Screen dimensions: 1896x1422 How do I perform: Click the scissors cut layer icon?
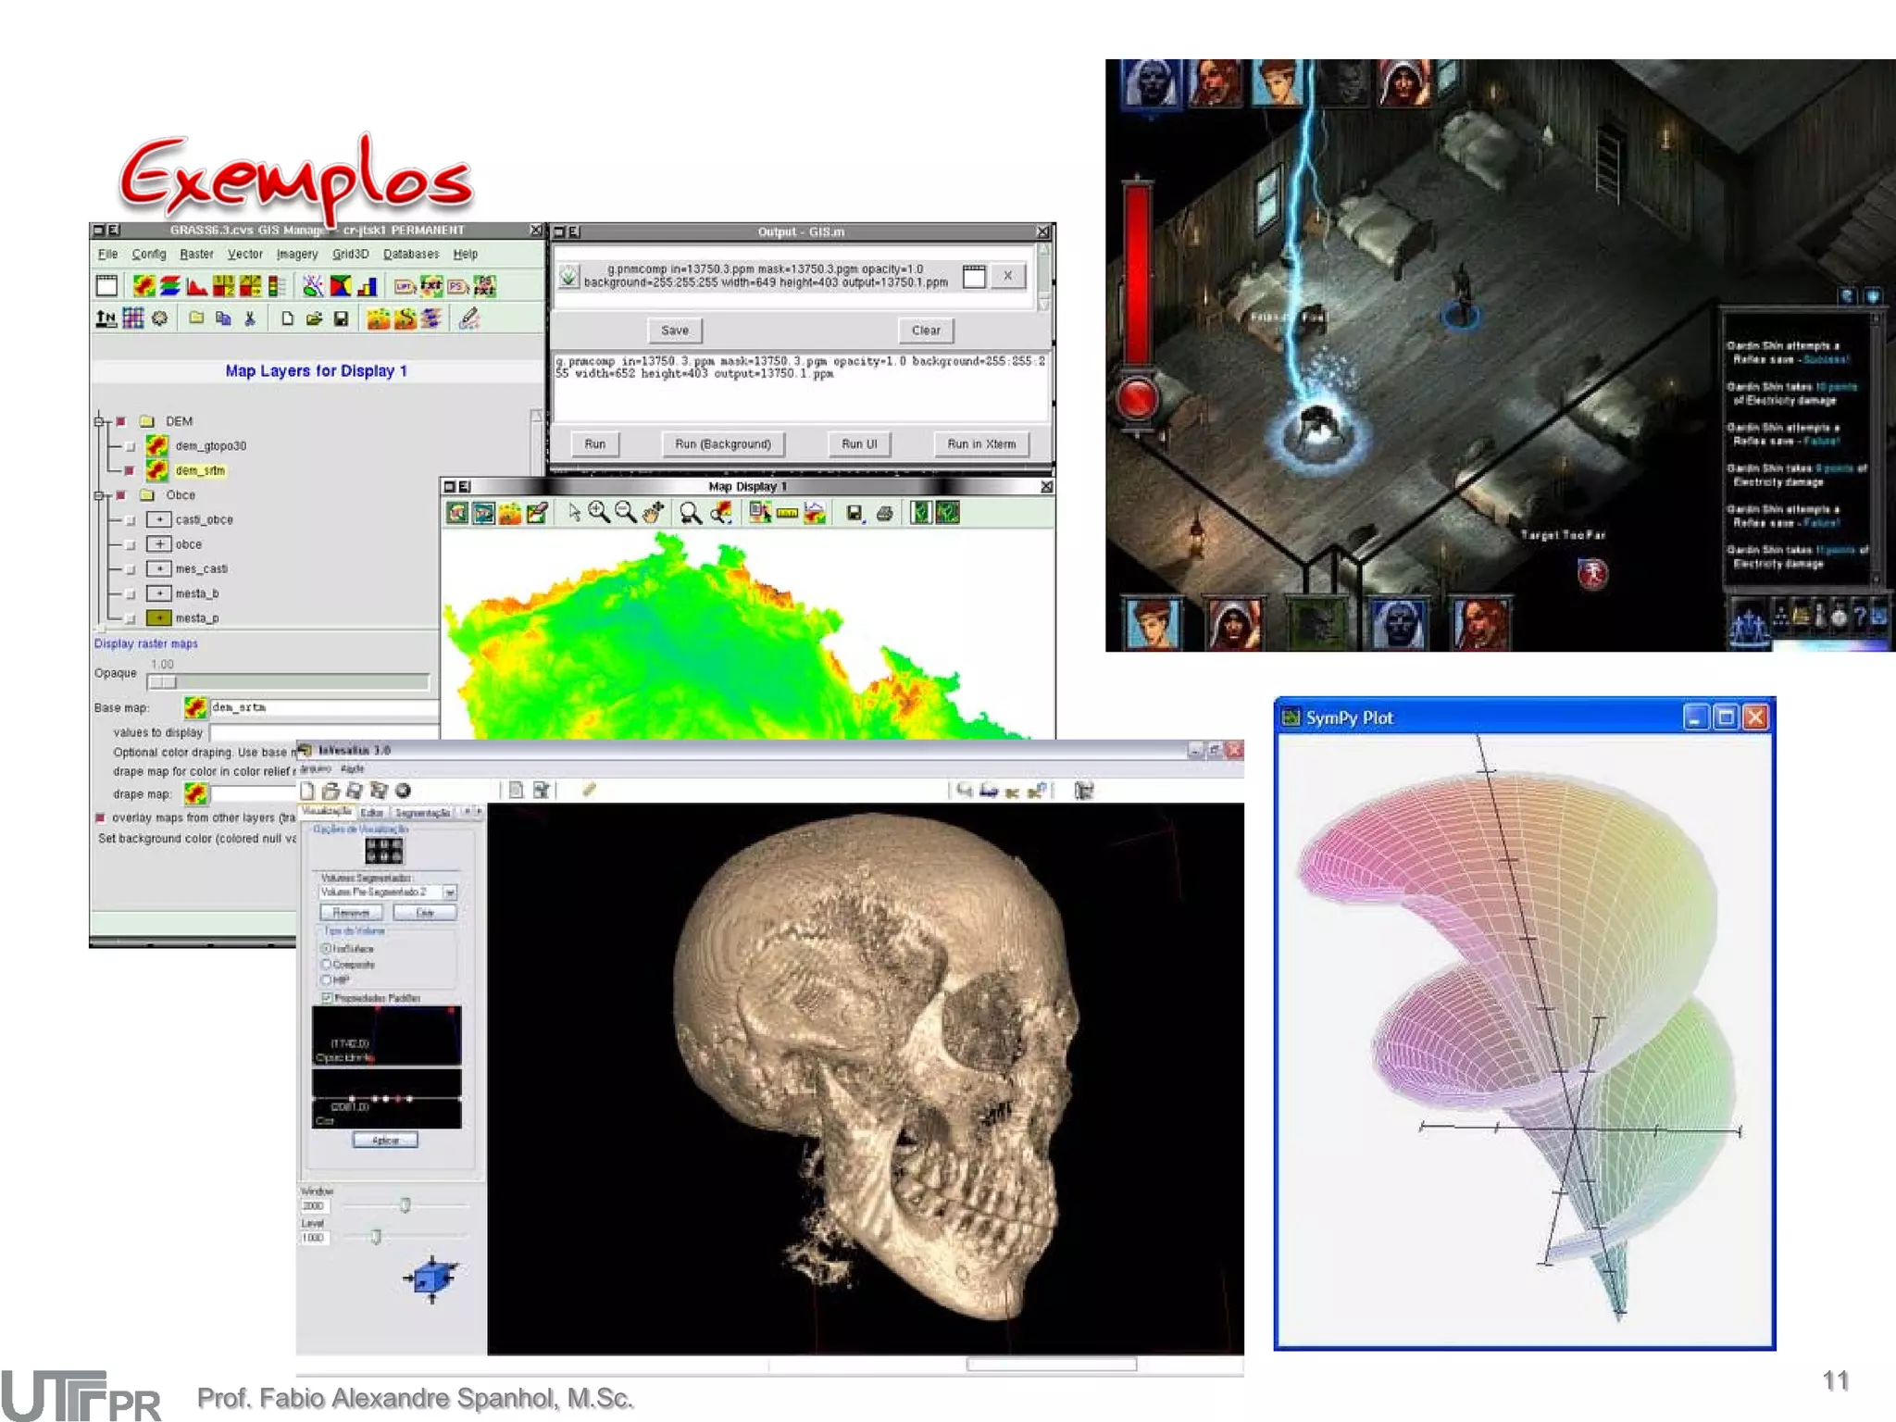point(249,319)
